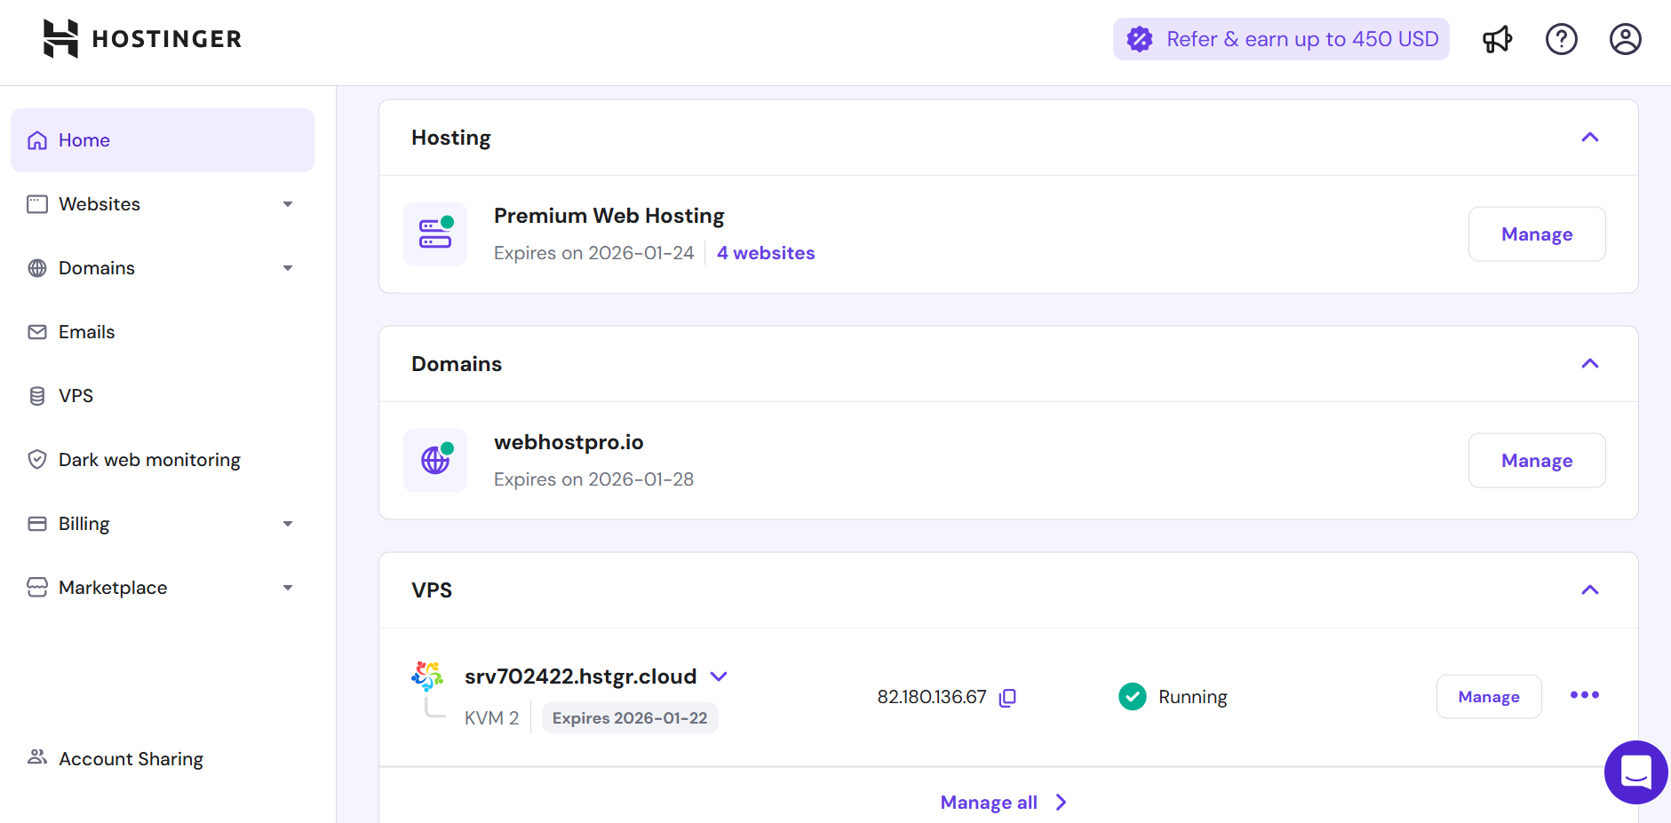Manage the srv702422 VPS server
The image size is (1671, 823).
(x=1489, y=697)
